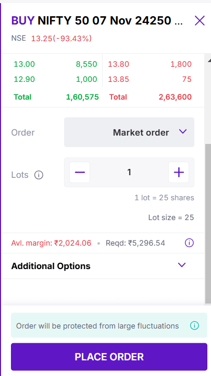Click the lots quantity field showing 1
Image resolution: width=211 pixels, height=376 pixels.
click(129, 172)
